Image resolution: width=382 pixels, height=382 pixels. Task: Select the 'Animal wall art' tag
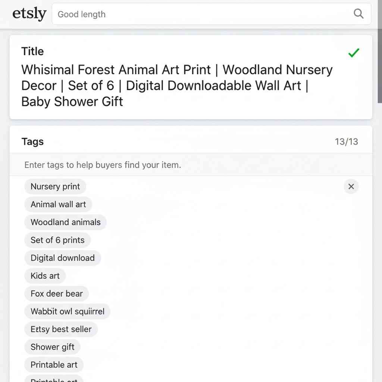[58, 204]
